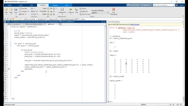Open the Command Window actions dropdown

[183, 22]
